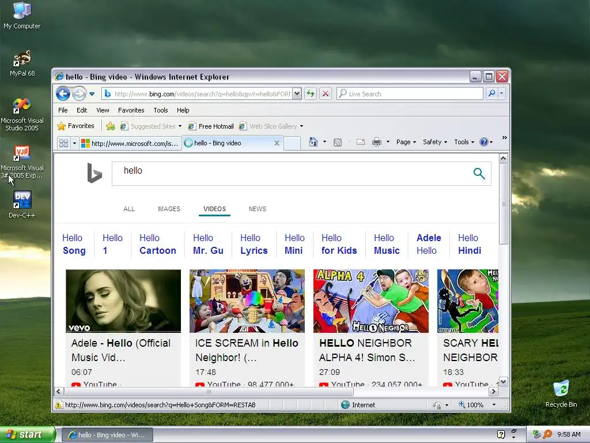Click the Print icon
The height and width of the screenshot is (443, 590).
click(377, 142)
